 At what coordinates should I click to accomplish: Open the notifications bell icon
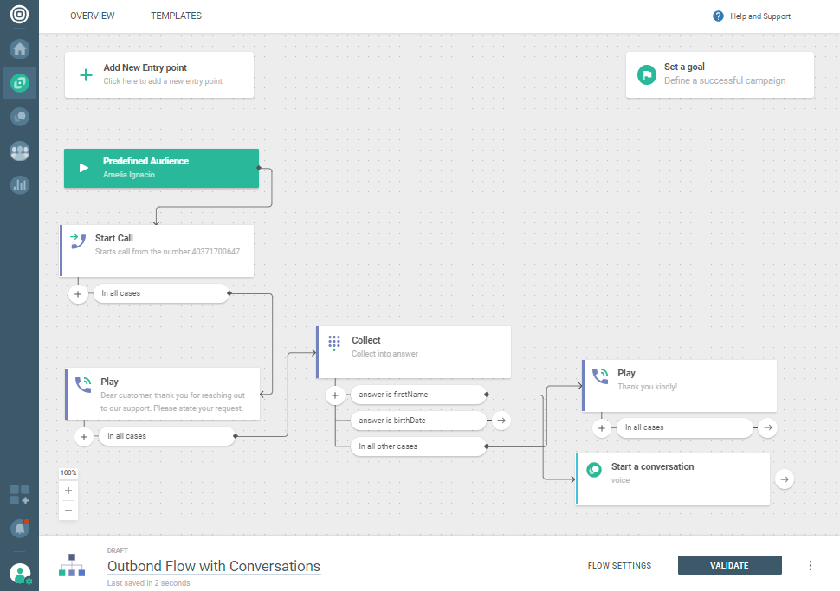point(19,528)
